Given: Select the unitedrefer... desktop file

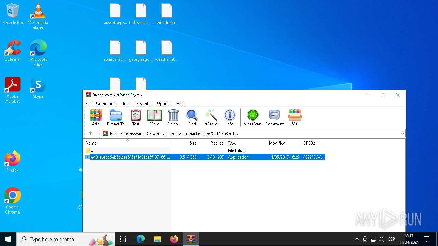Looking at the screenshot, I should (167, 14).
